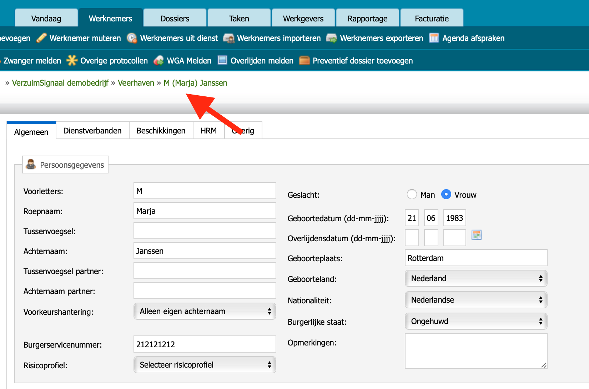This screenshot has height=389, width=589.
Task: Follow the Veerhaven breadcrumb link
Action: pos(136,83)
